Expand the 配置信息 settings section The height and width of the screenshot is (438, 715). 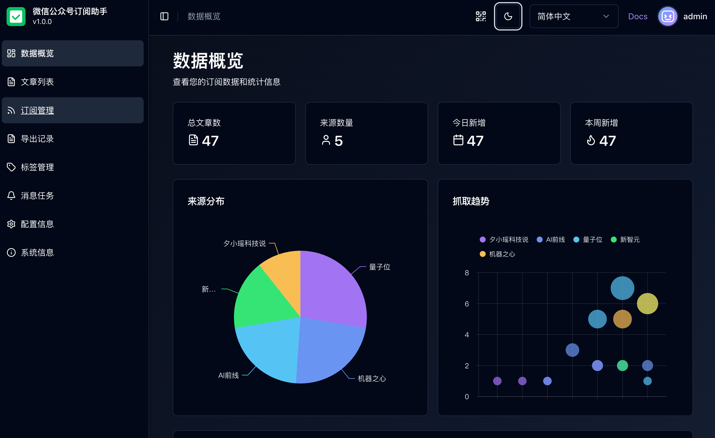pos(11,224)
